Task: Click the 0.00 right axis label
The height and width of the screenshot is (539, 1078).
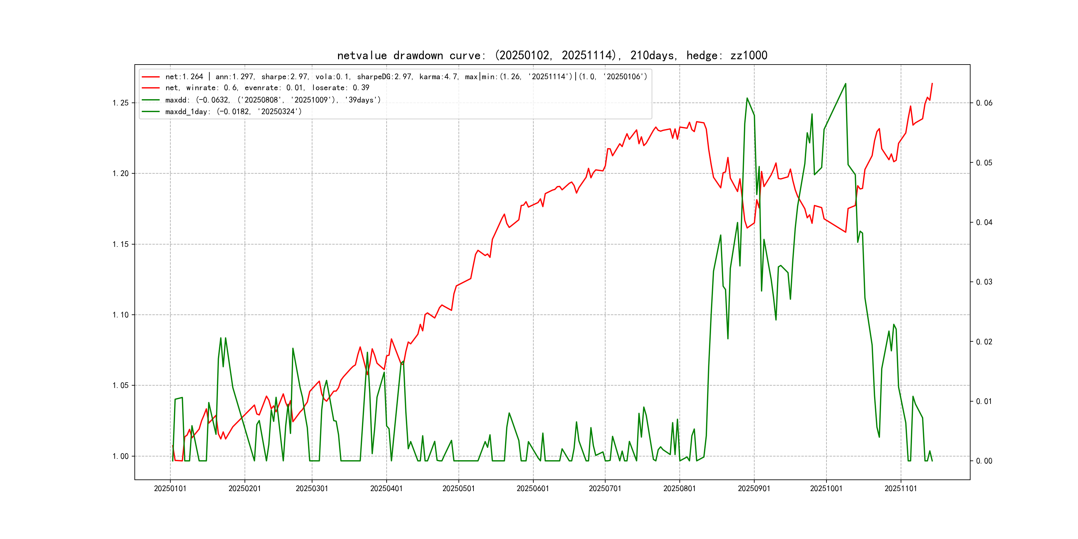Action: 984,461
